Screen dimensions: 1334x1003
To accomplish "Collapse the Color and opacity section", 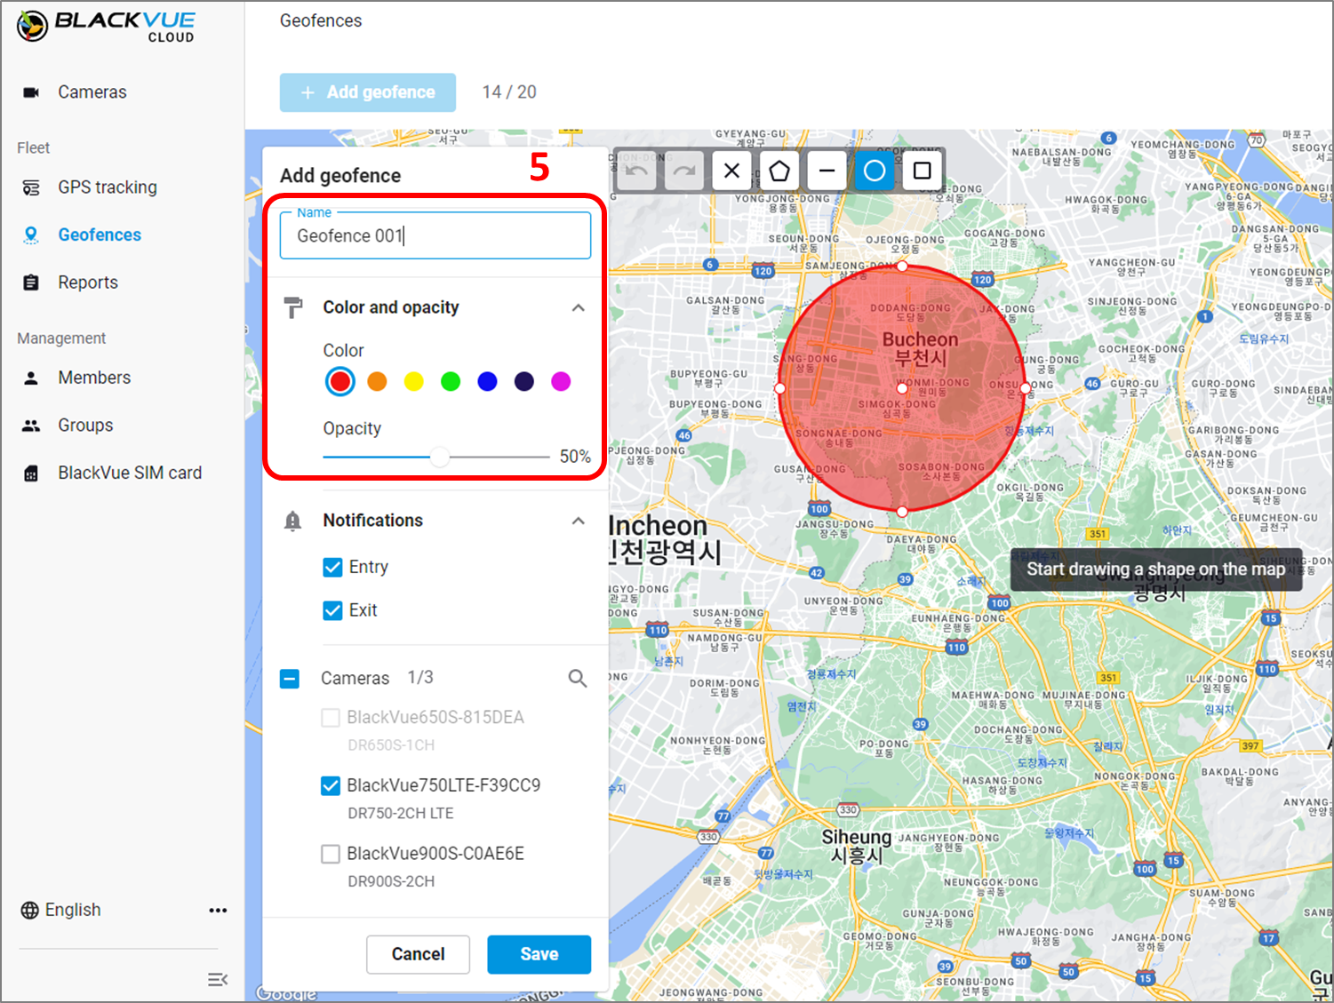I will tap(579, 307).
